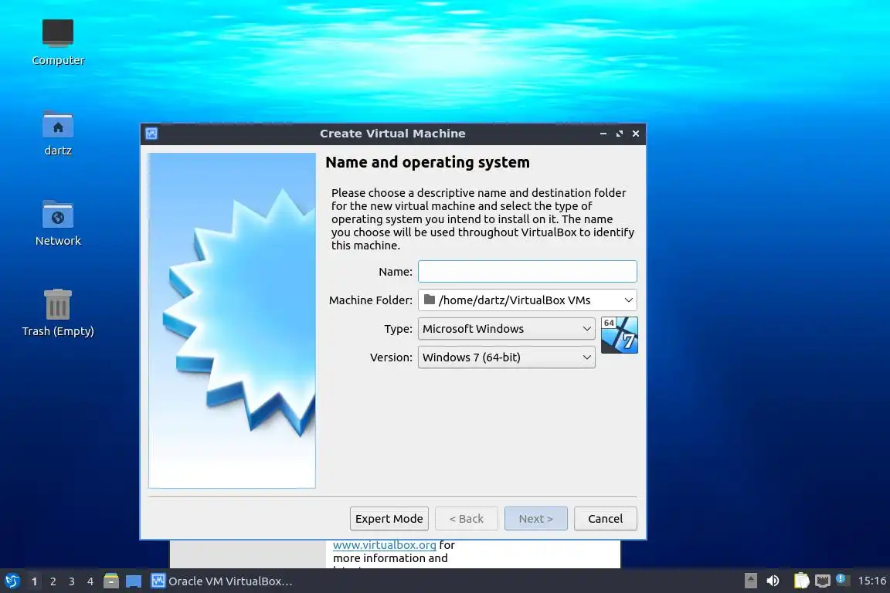Switch to workspace 1
The height and width of the screenshot is (593, 890).
[x=35, y=581]
